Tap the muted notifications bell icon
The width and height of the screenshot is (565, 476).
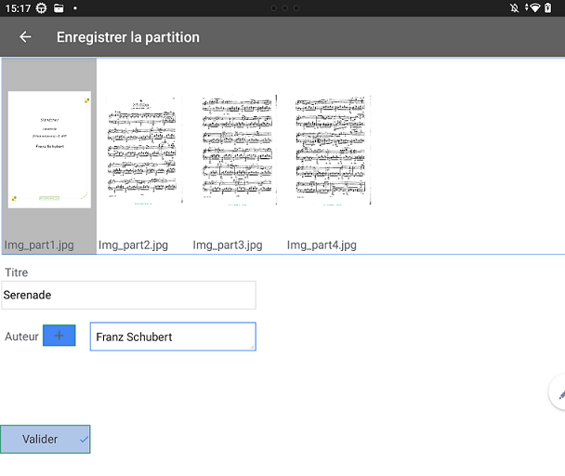pos(514,8)
